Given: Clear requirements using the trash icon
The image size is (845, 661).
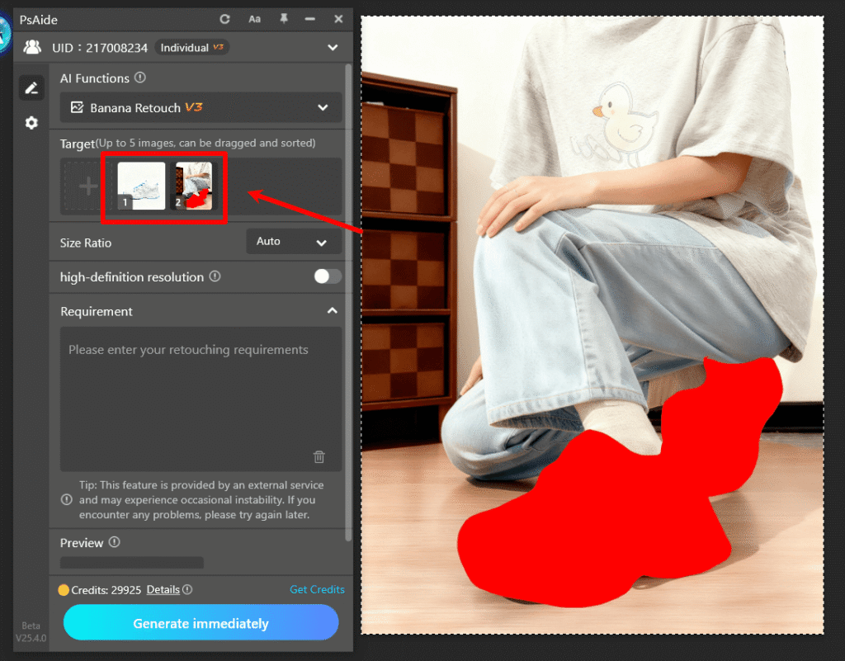Looking at the screenshot, I should tap(319, 456).
